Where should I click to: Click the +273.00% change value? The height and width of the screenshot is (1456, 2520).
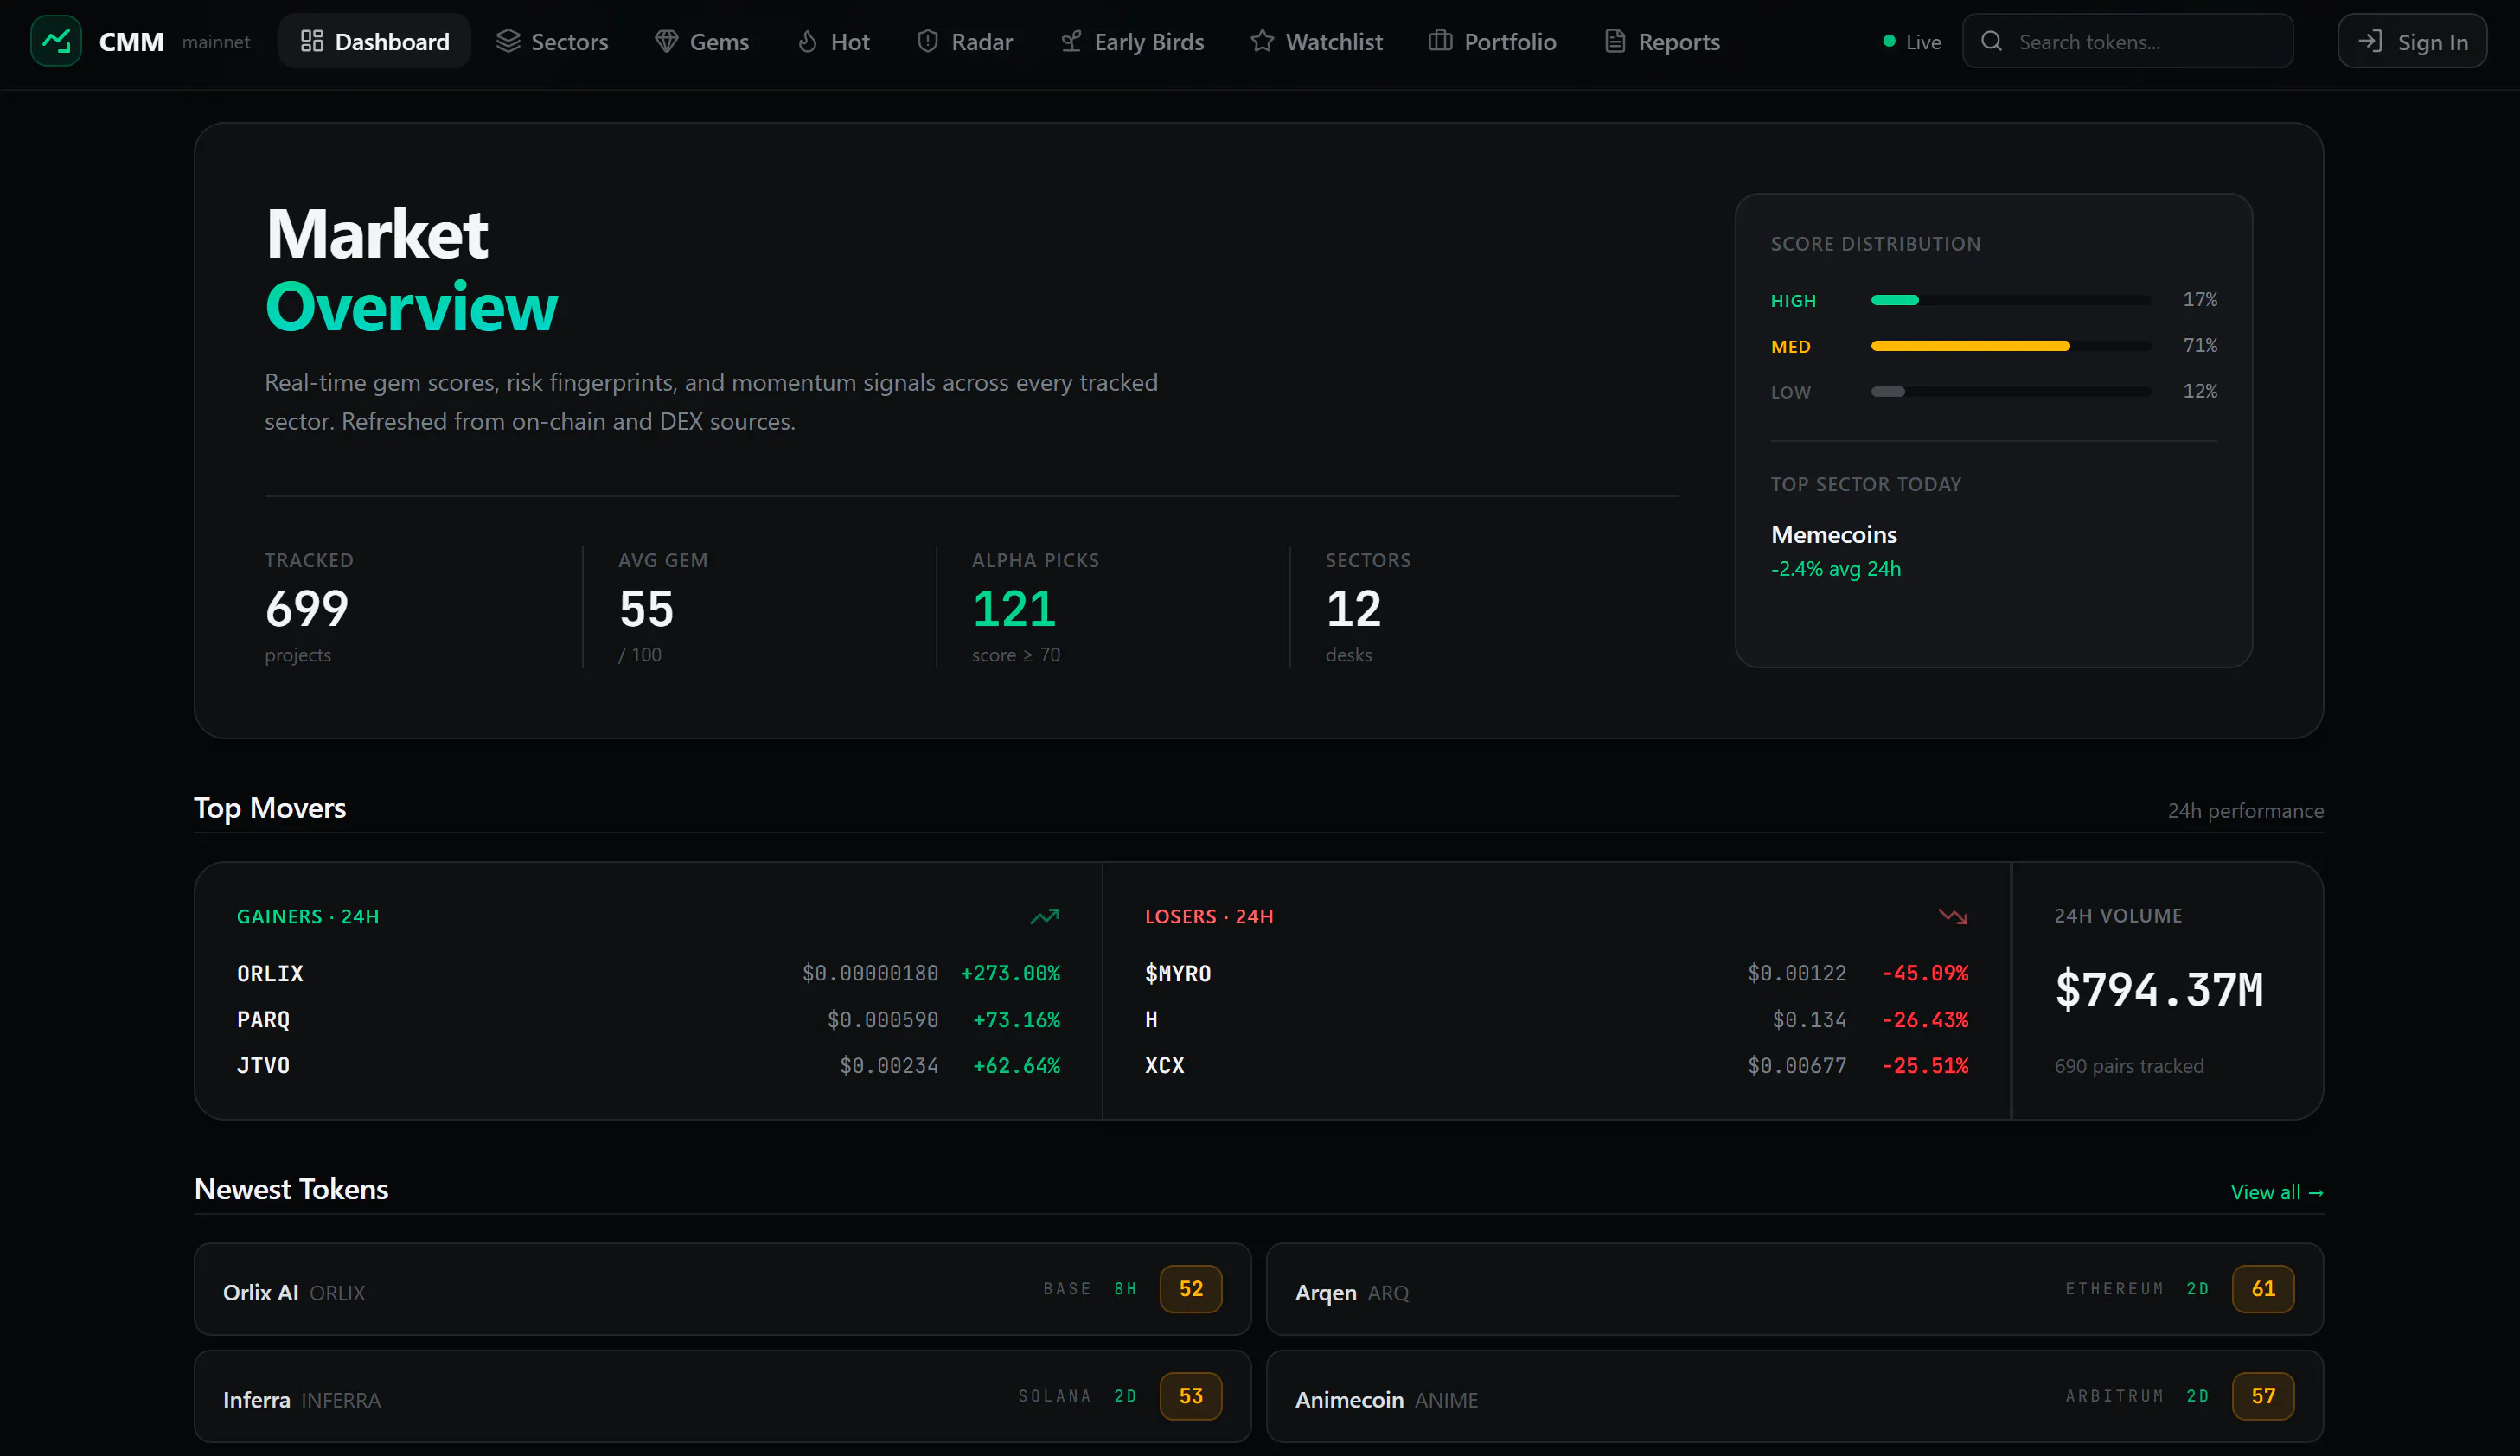[x=1010, y=973]
